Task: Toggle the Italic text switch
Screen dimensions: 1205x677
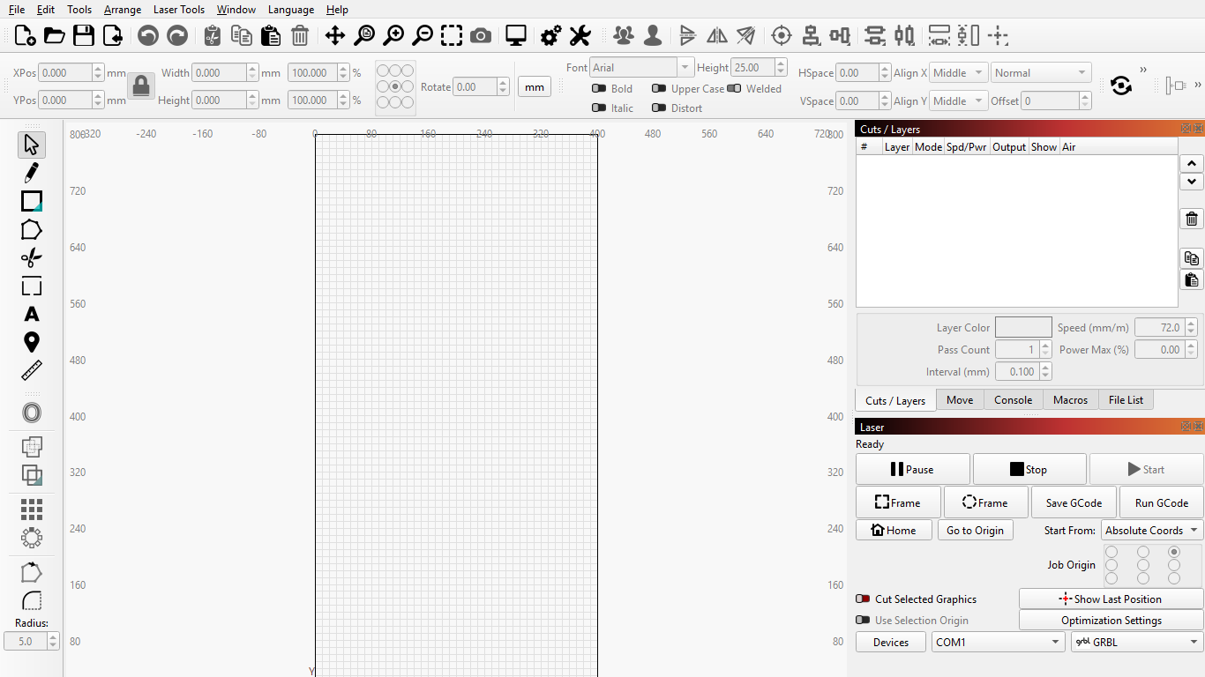Action: pyautogui.click(x=600, y=108)
